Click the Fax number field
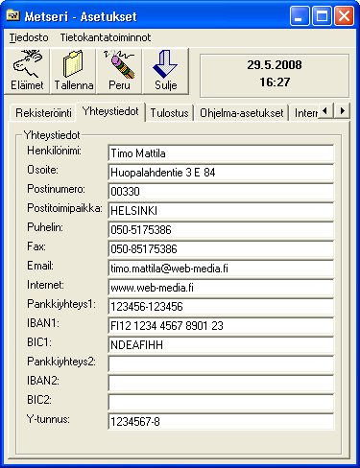The image size is (360, 468). (x=221, y=249)
